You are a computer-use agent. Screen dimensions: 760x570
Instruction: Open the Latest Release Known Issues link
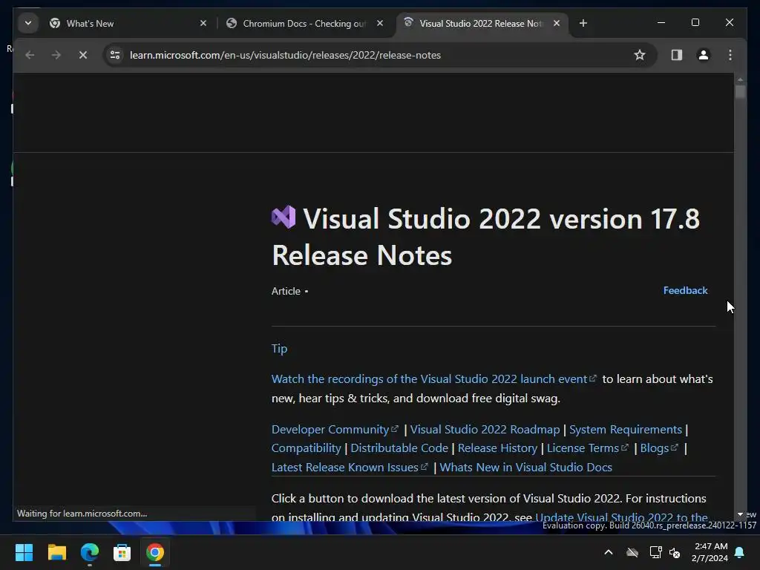350,468
